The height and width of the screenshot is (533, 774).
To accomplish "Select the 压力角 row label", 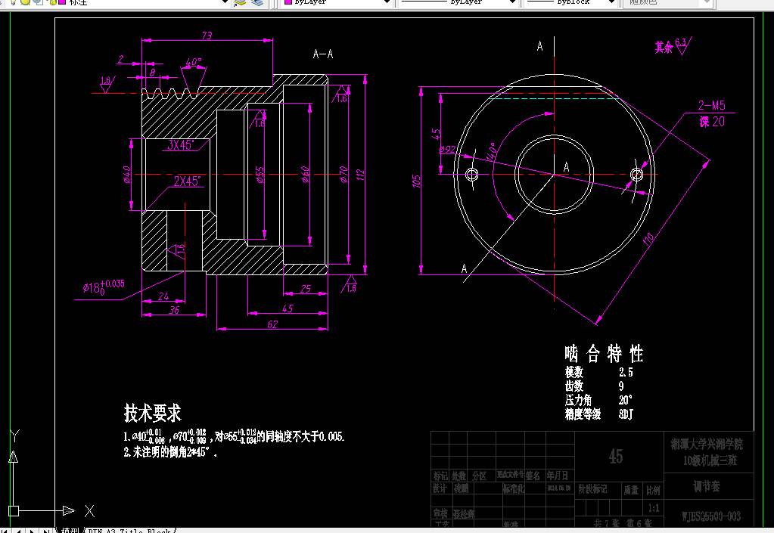I will pos(579,400).
